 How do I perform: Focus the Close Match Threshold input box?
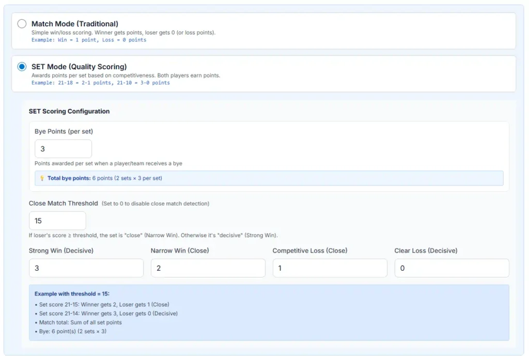[x=57, y=221]
